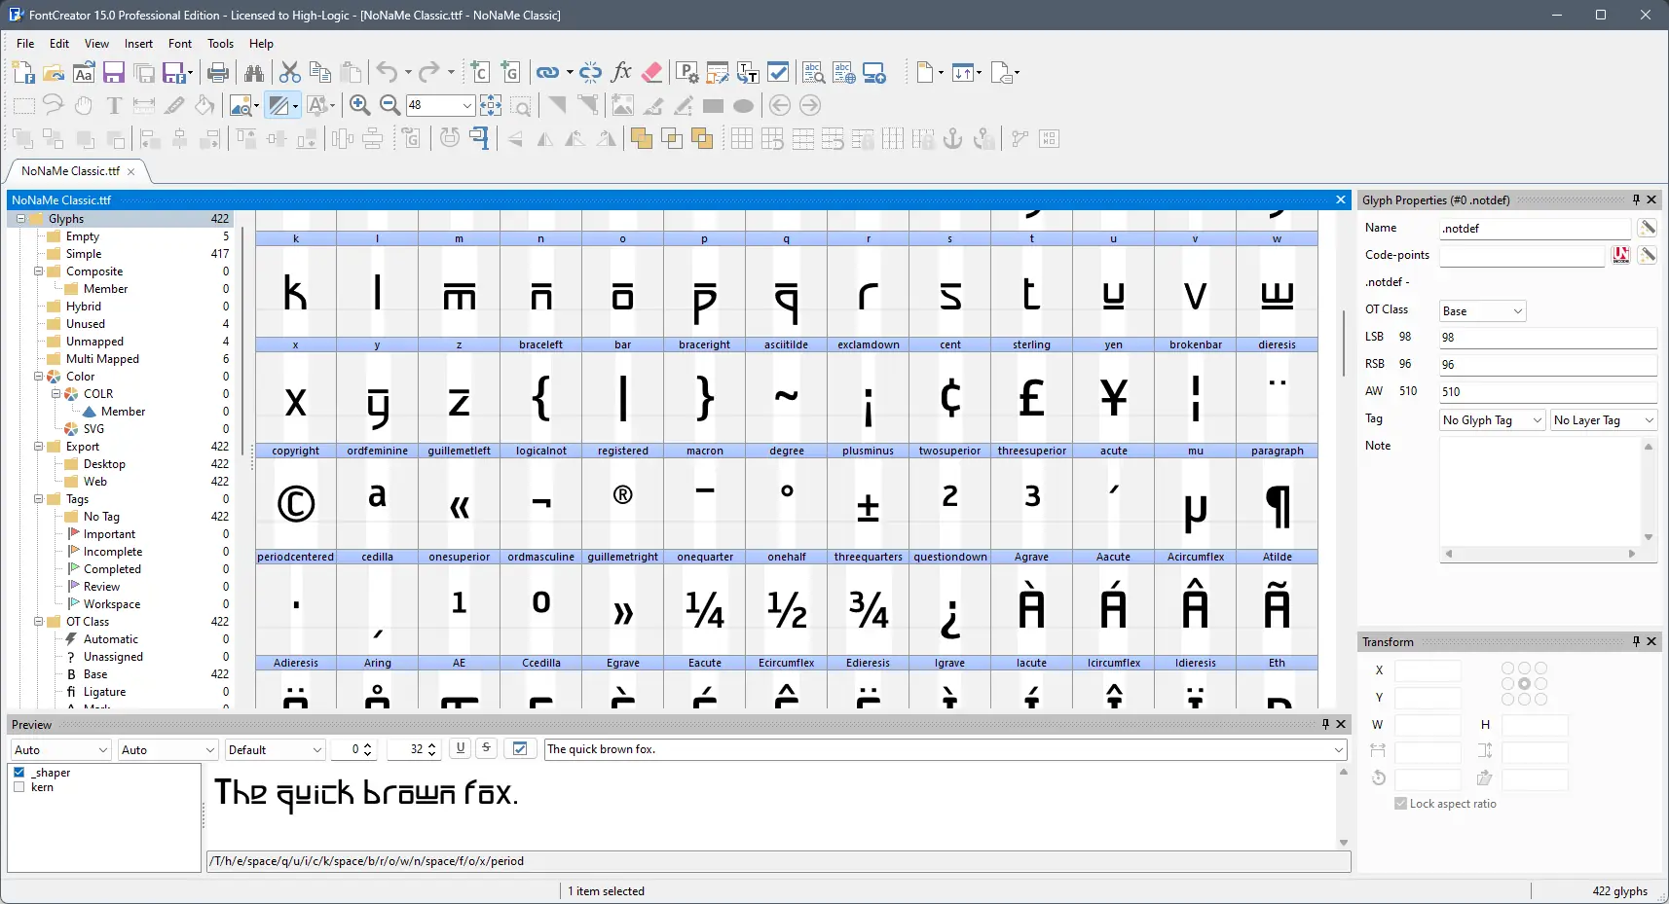Click the AW advance width field

click(x=1548, y=392)
